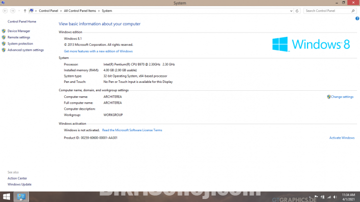Click Computer name value ARCHITEREA
This screenshot has width=360, height=202.
(112, 97)
